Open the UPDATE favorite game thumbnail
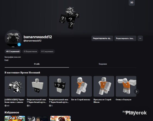 60,118
